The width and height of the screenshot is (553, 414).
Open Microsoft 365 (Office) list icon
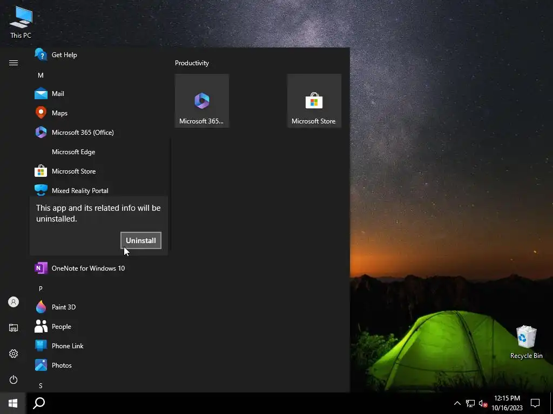[41, 133]
